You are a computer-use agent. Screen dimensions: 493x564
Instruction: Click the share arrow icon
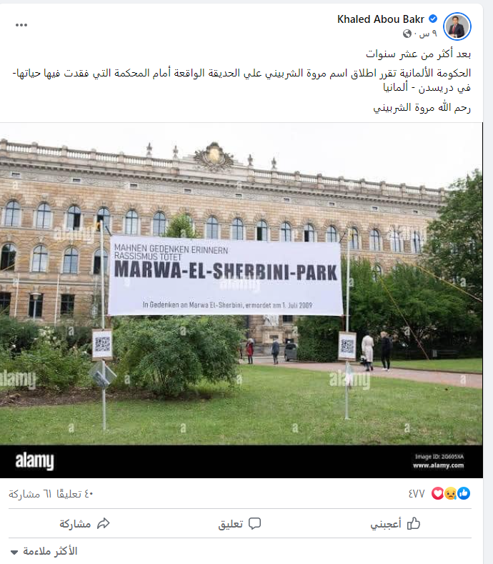pos(103,523)
